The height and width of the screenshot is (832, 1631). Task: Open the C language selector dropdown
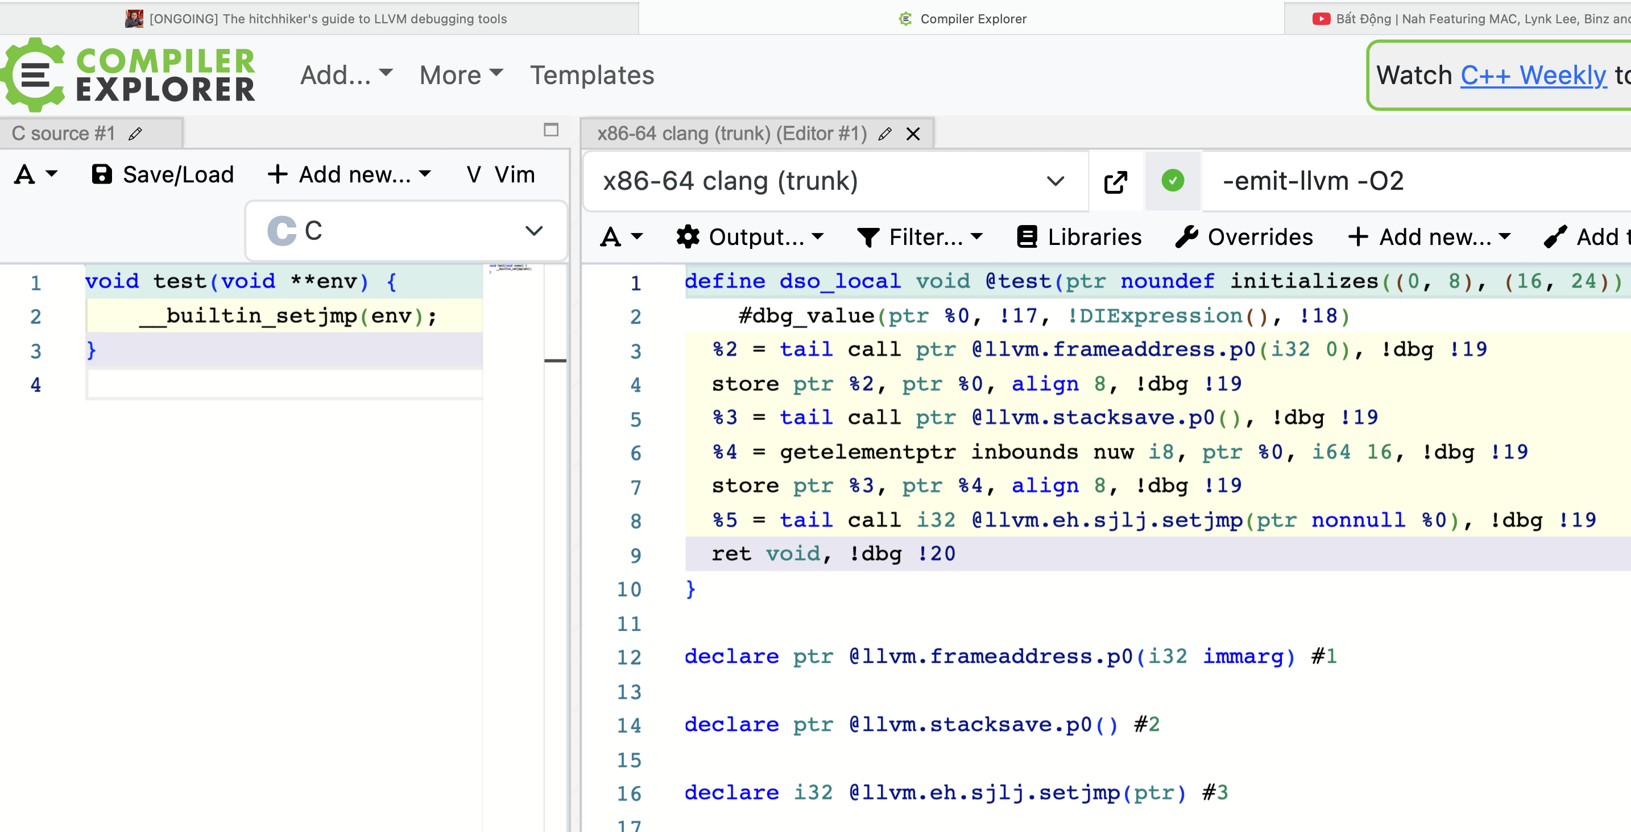(407, 230)
